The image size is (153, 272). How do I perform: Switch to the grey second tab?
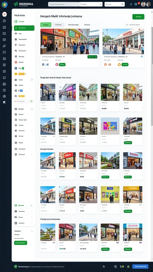[x=58, y=25]
